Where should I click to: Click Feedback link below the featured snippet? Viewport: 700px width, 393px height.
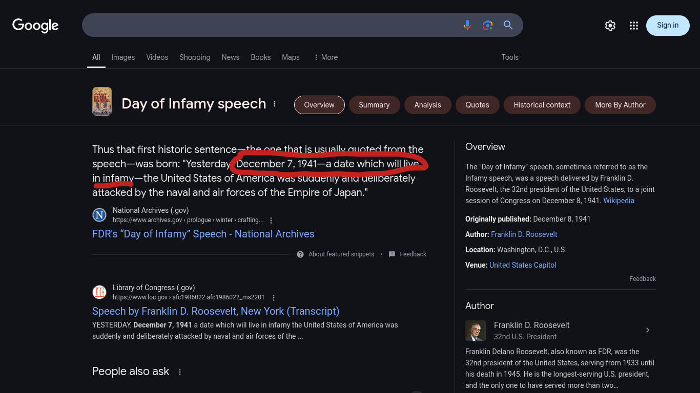[x=413, y=254]
